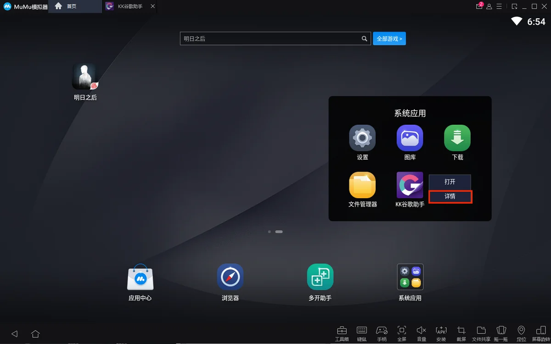Click the 全部游戏 button
The width and height of the screenshot is (551, 344).
[x=389, y=39]
